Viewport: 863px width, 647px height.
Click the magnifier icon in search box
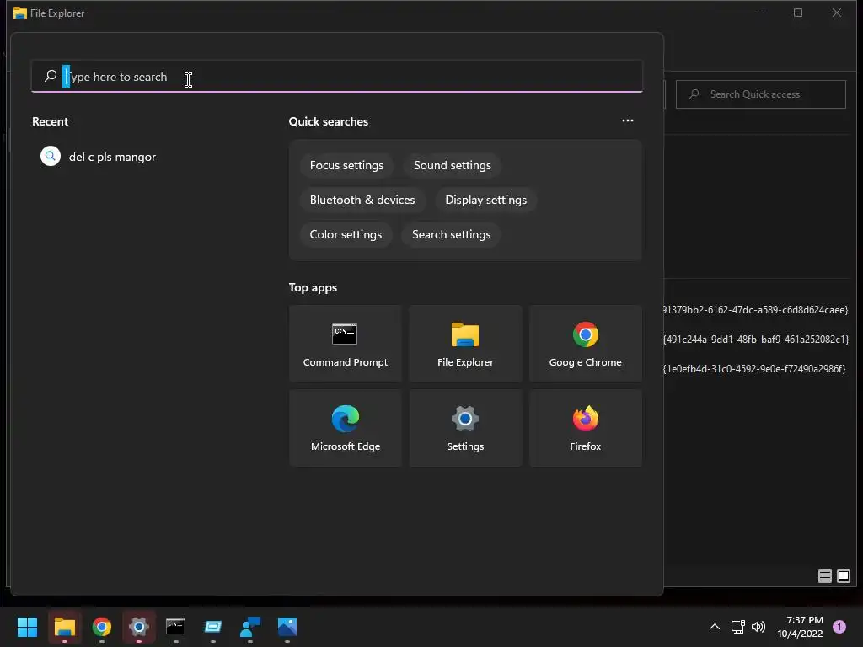click(51, 76)
